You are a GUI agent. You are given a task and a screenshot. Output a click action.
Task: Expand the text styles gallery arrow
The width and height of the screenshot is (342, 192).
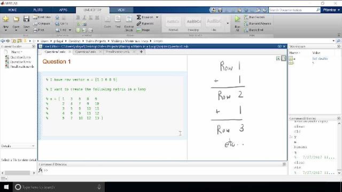click(x=228, y=23)
